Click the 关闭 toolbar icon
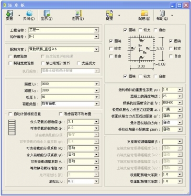The image size is (191, 196). [x=29, y=14]
